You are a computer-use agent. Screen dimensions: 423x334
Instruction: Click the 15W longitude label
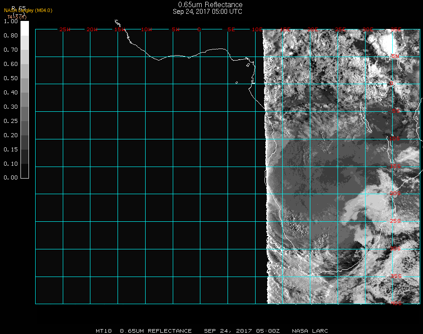pyautogui.click(x=120, y=29)
